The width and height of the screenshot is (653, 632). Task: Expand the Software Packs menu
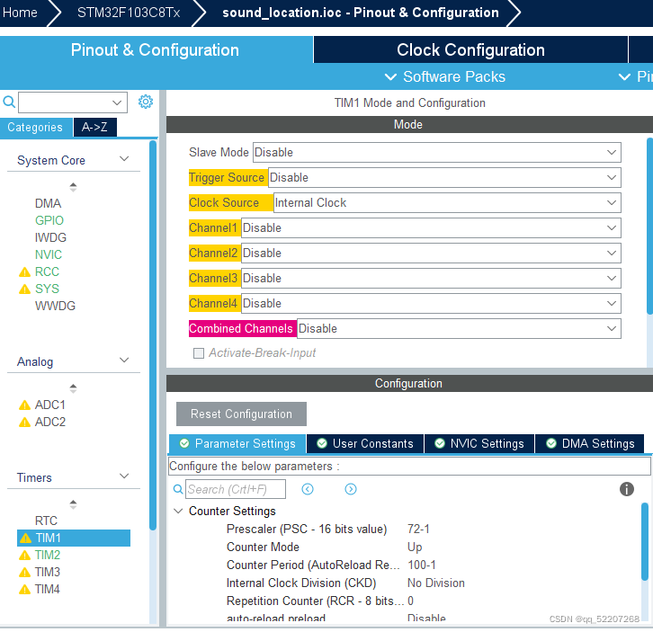click(444, 76)
